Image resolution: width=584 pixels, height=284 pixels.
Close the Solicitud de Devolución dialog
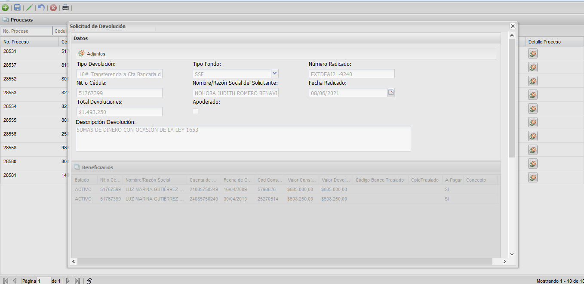(513, 26)
